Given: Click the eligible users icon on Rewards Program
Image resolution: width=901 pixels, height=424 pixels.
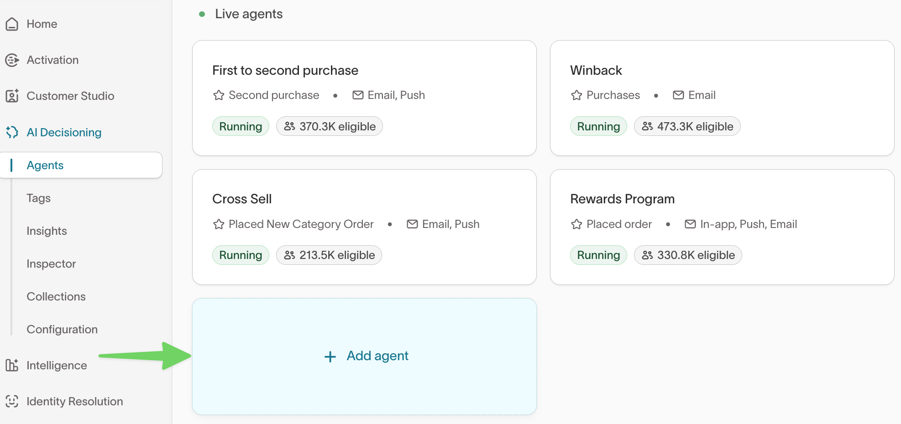Looking at the screenshot, I should click(647, 255).
